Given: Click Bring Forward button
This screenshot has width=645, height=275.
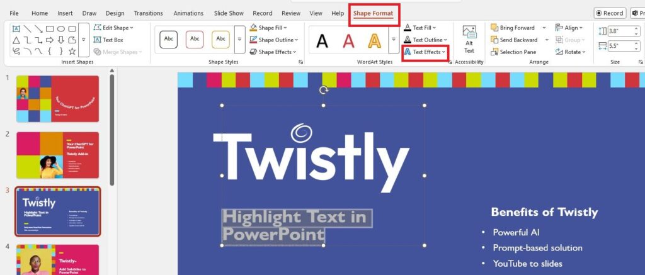Looking at the screenshot, I should pyautogui.click(x=513, y=28).
